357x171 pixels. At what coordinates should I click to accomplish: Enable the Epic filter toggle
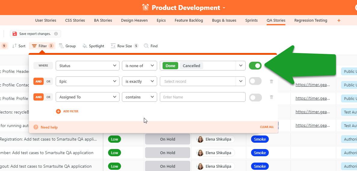click(255, 81)
